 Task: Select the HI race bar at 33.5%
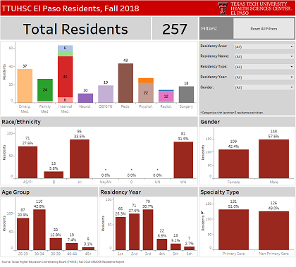point(80,159)
